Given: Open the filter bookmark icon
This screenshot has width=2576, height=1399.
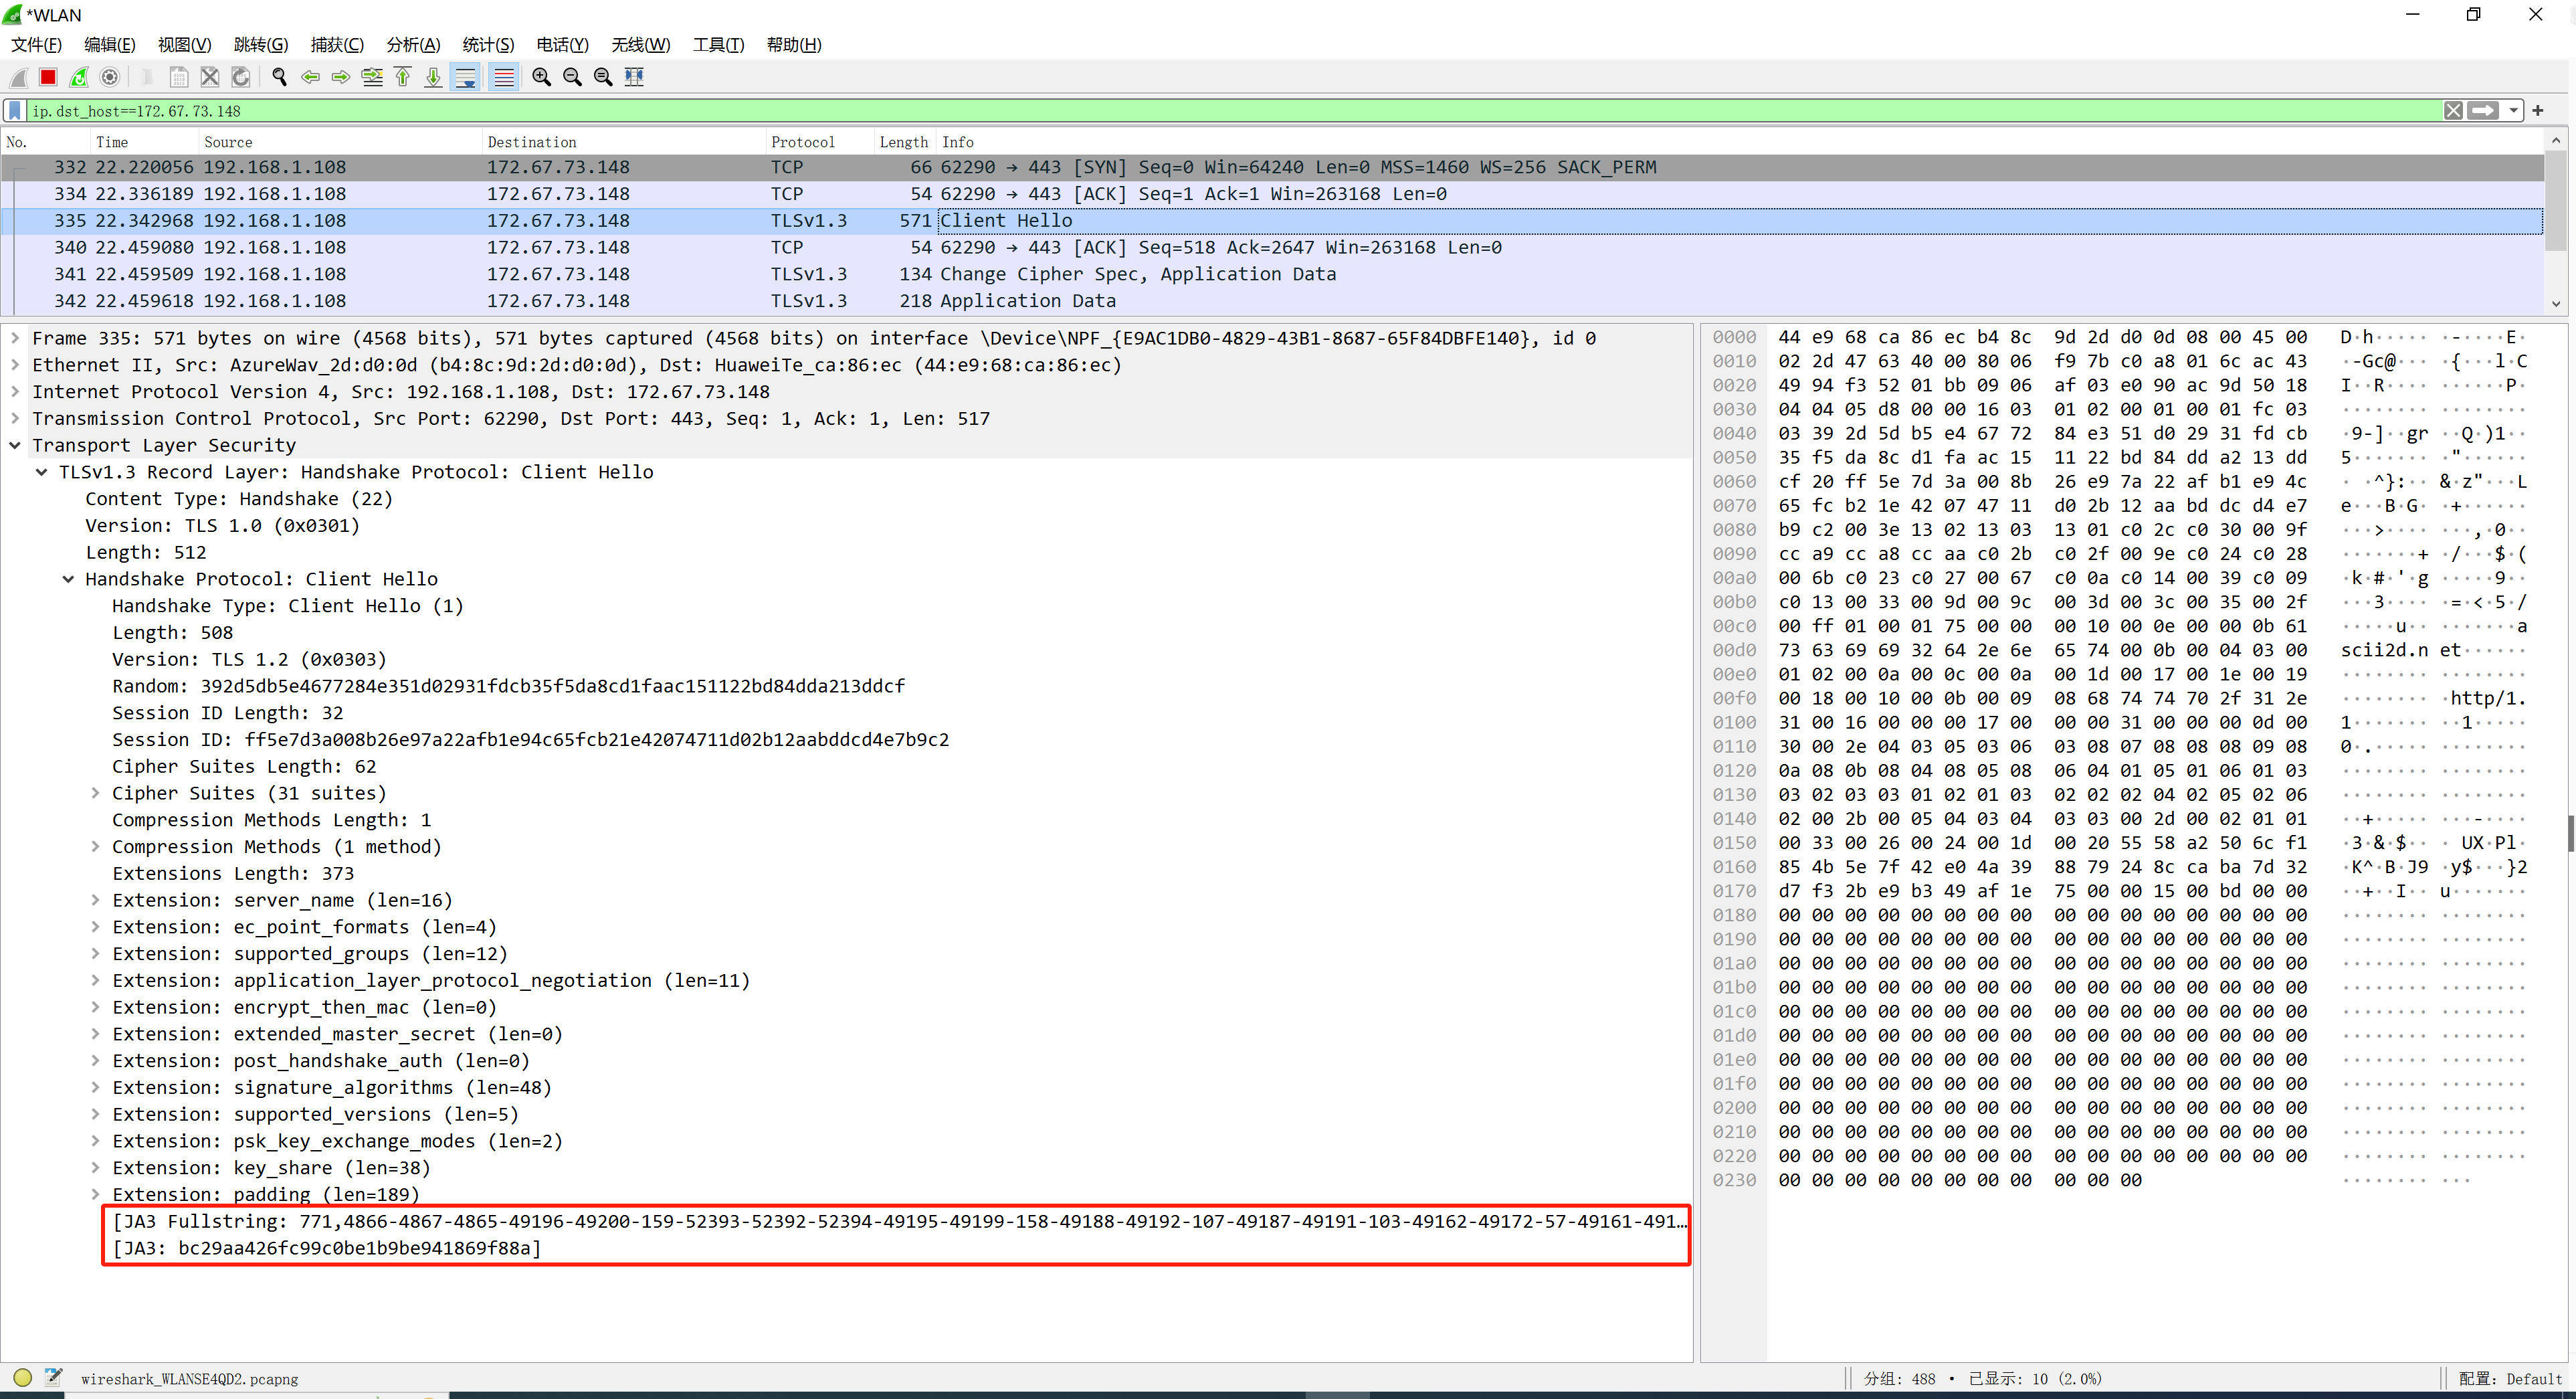Looking at the screenshot, I should 15,111.
